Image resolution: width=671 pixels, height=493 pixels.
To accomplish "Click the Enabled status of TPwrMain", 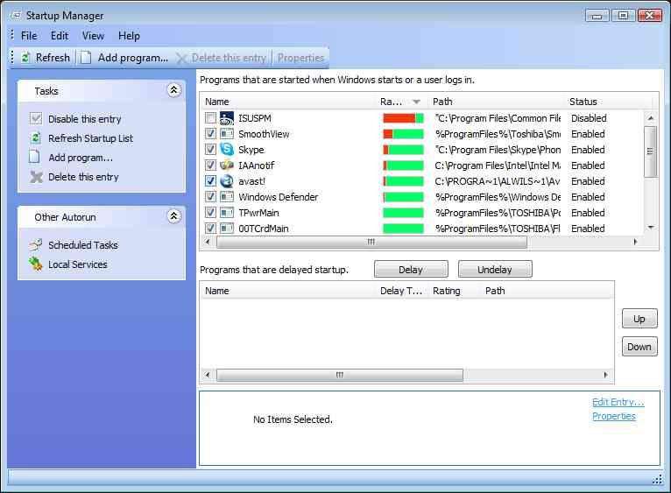I will [x=588, y=213].
